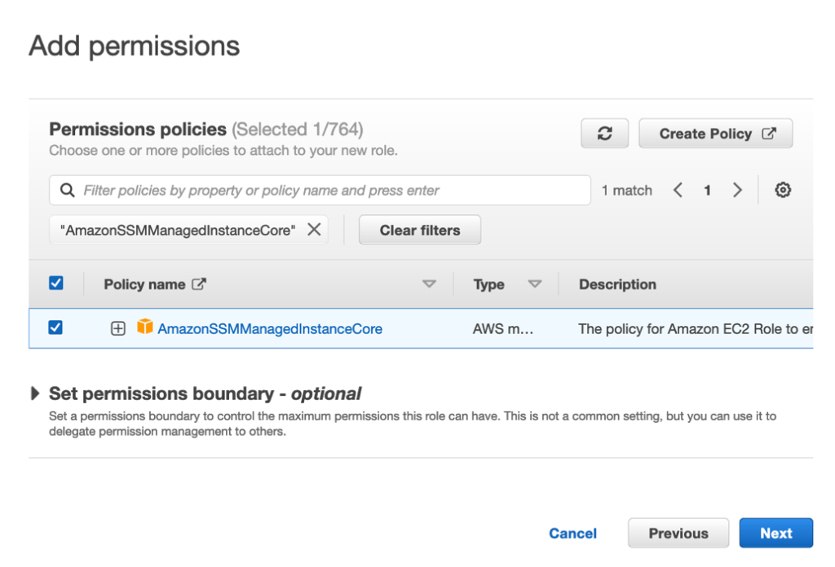The width and height of the screenshot is (835, 567).
Task: Go to previous page with left chevron
Action: (678, 190)
